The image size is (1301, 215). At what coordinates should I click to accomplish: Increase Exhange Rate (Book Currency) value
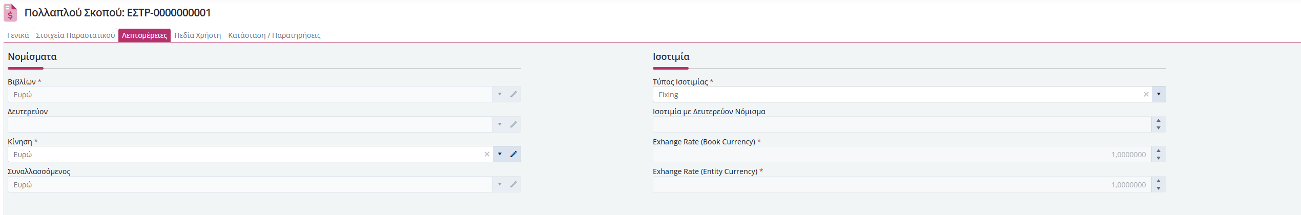1159,150
